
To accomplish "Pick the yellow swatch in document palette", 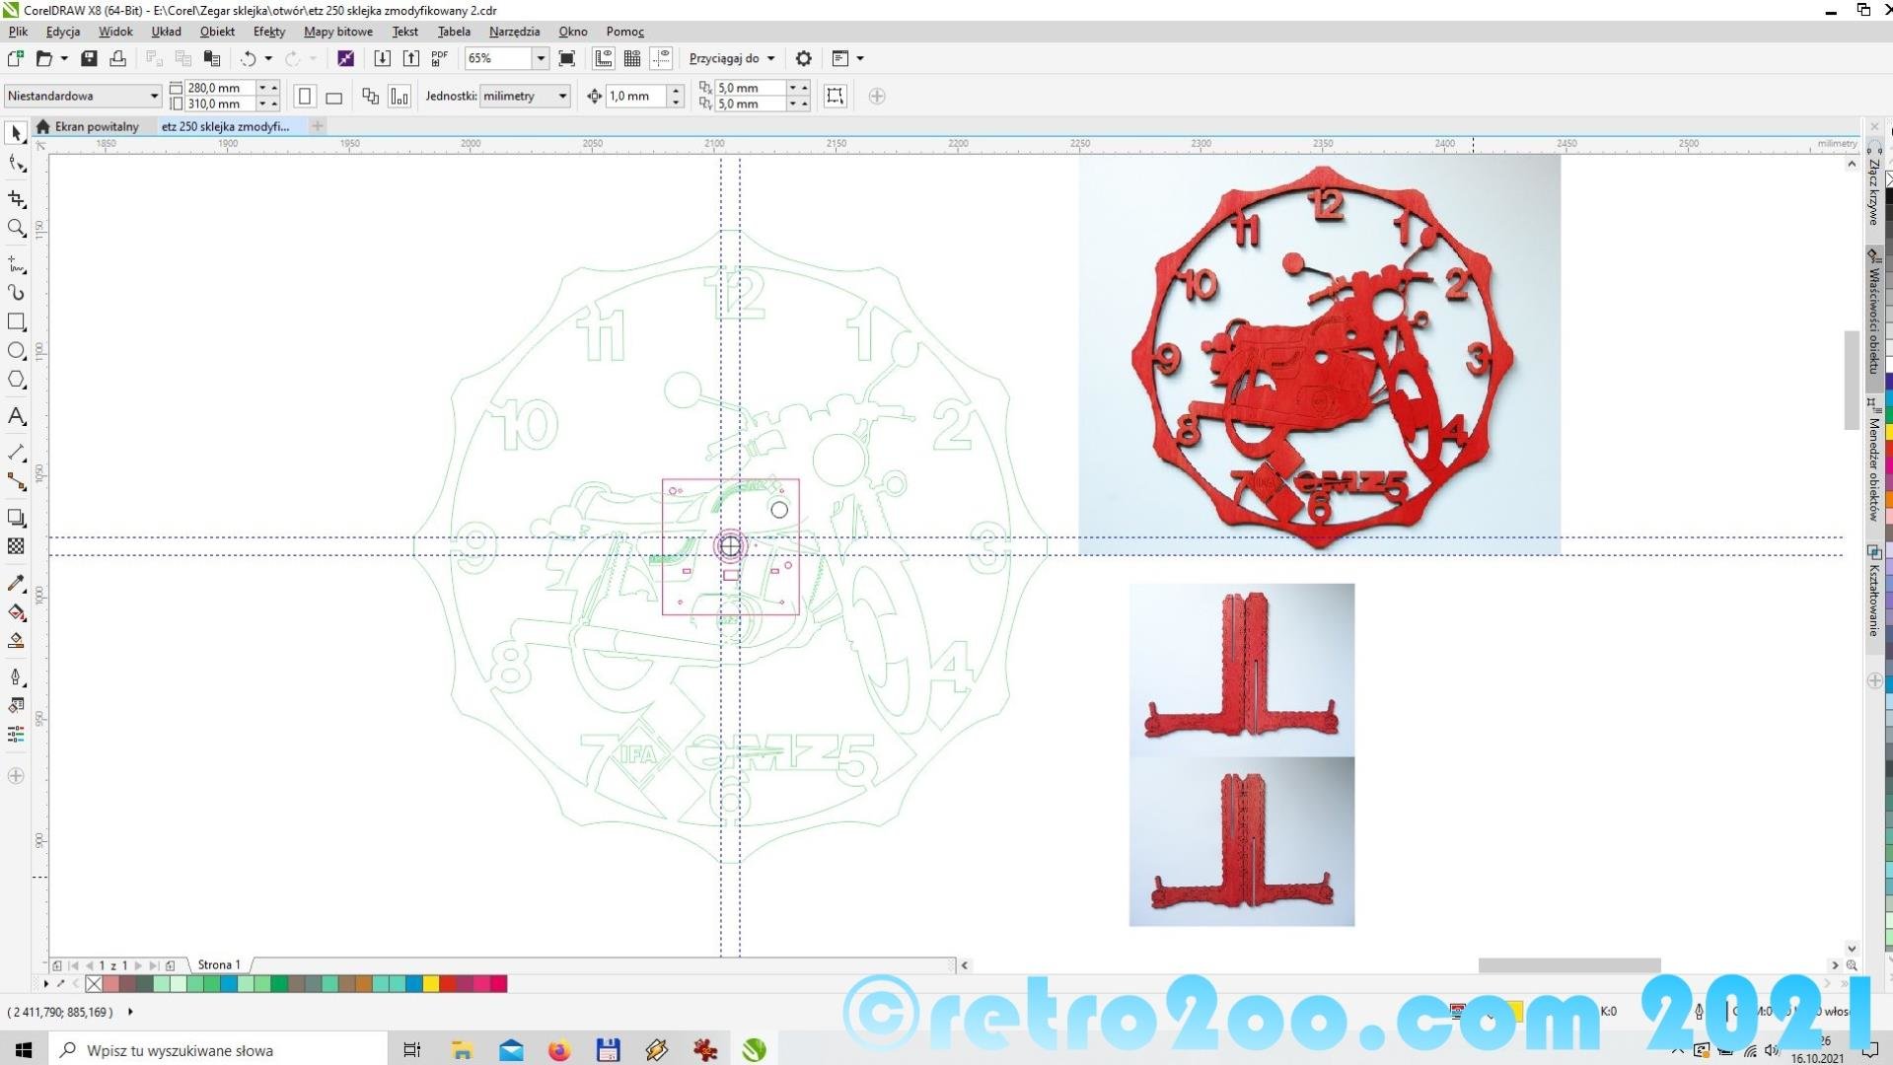I will point(431,983).
